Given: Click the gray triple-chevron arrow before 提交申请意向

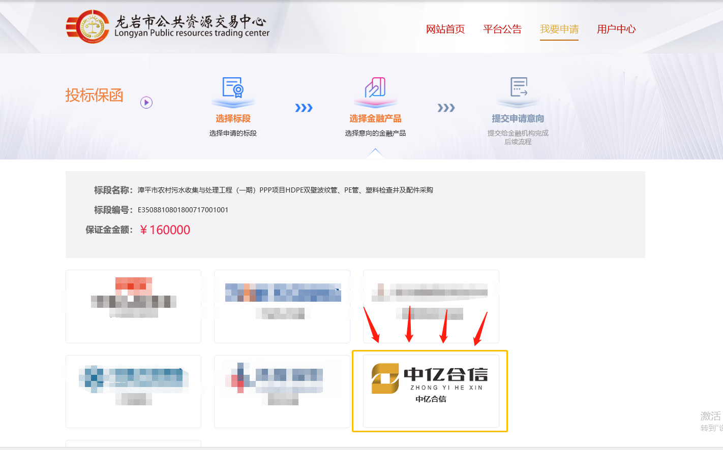Looking at the screenshot, I should coord(446,108).
